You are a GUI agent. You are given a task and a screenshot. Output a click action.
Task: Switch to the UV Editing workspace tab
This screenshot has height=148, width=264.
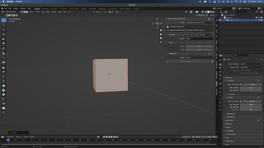point(63,9)
